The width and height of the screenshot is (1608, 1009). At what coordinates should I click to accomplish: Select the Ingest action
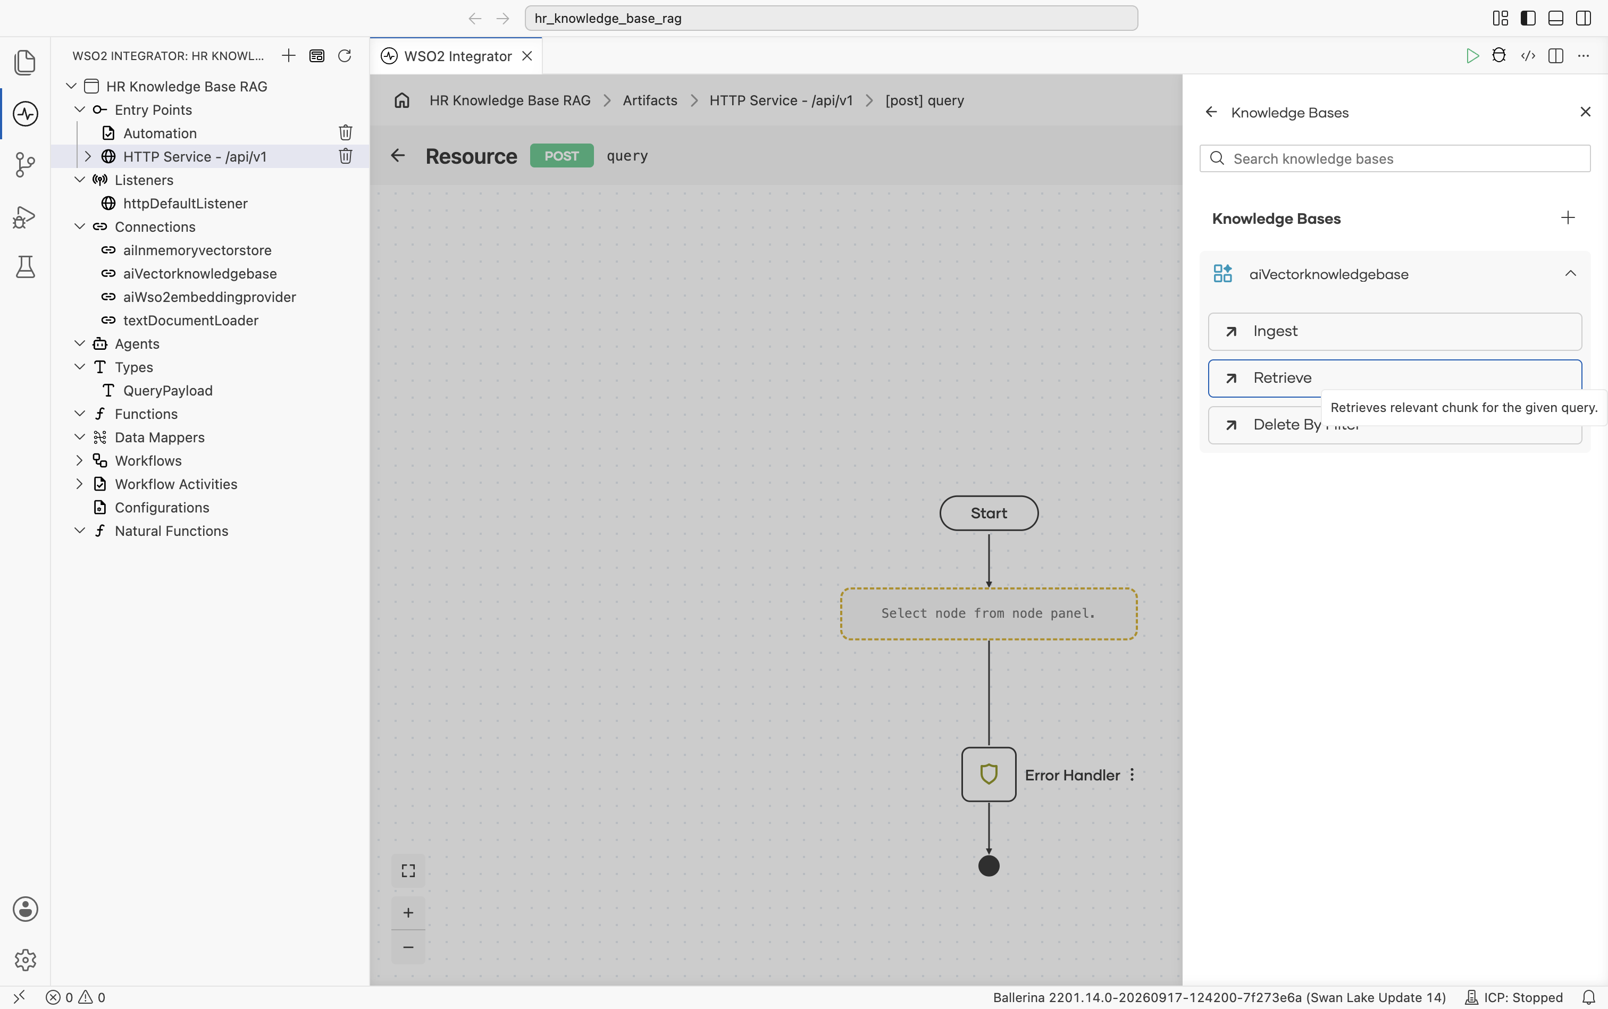[x=1394, y=332]
